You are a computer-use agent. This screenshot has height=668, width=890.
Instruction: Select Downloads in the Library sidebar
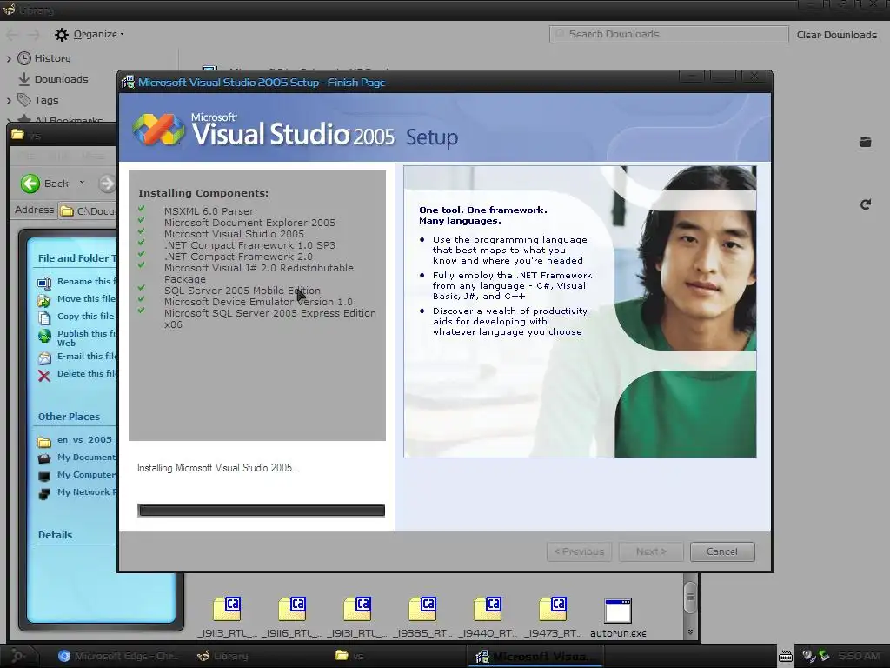pos(62,79)
